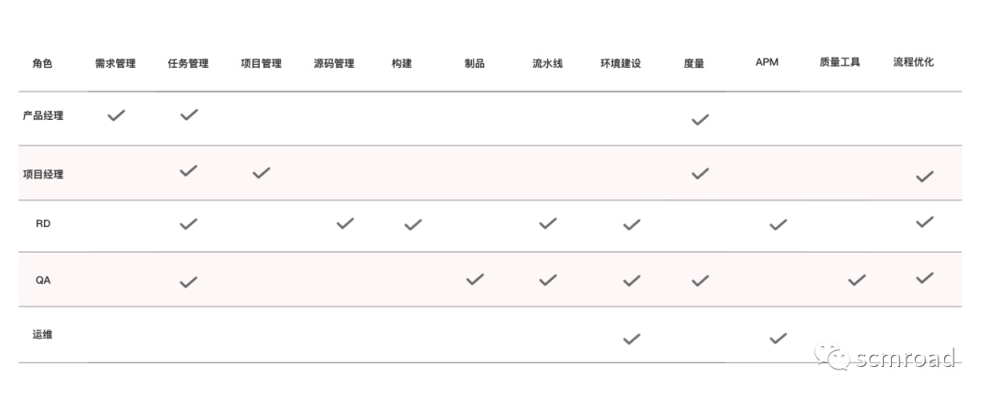Click the 质量工具 column header
The width and height of the screenshot is (988, 399).
(840, 63)
